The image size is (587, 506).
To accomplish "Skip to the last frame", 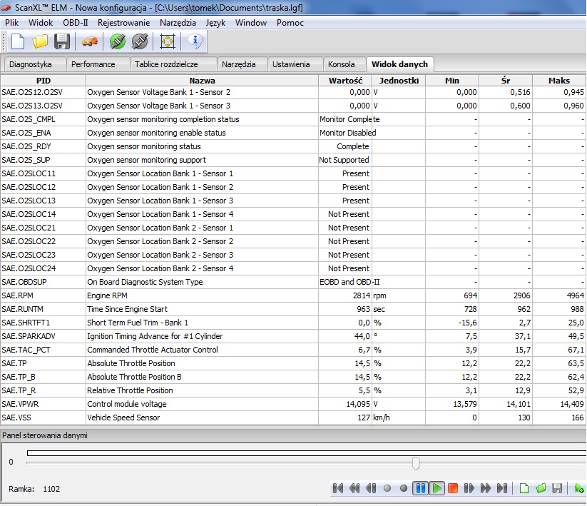I will [502, 488].
